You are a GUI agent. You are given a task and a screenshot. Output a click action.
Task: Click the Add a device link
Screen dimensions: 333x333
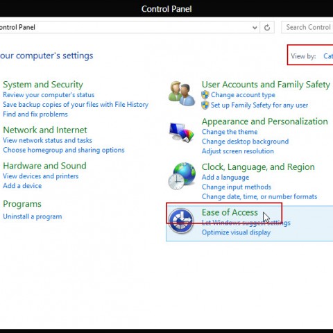22,186
